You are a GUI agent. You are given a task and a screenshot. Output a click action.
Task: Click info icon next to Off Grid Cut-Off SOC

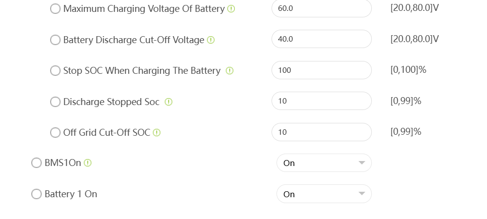pyautogui.click(x=156, y=133)
